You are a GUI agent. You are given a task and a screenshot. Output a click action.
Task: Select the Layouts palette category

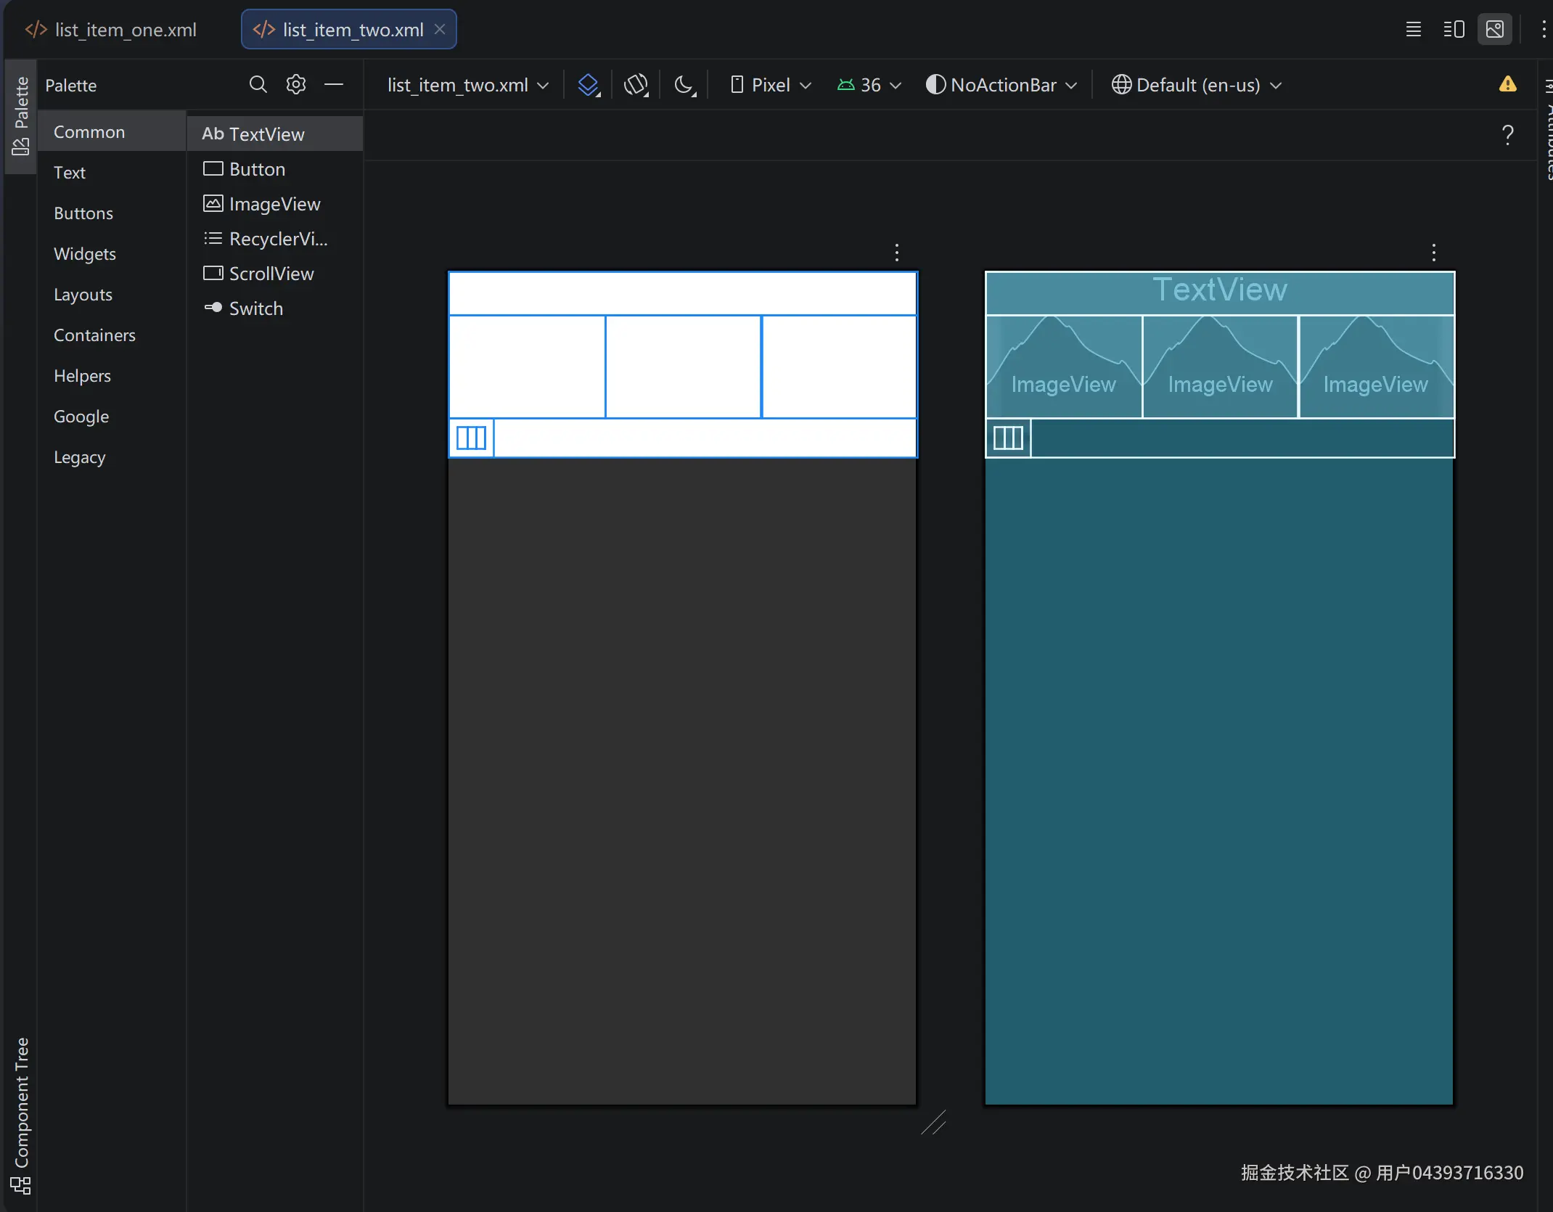83,295
